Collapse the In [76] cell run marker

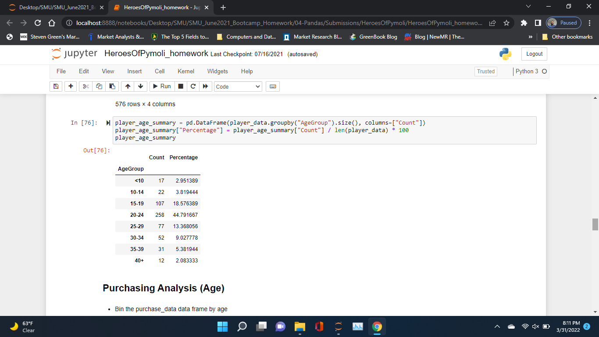(x=108, y=123)
